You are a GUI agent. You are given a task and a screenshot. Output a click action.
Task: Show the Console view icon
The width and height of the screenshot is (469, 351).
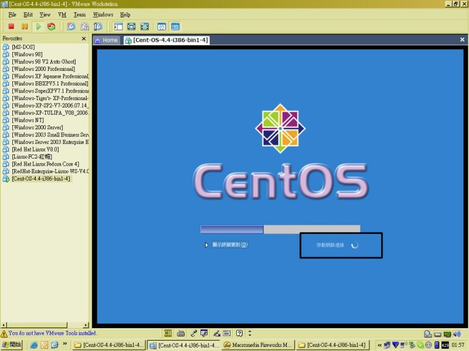(x=175, y=26)
